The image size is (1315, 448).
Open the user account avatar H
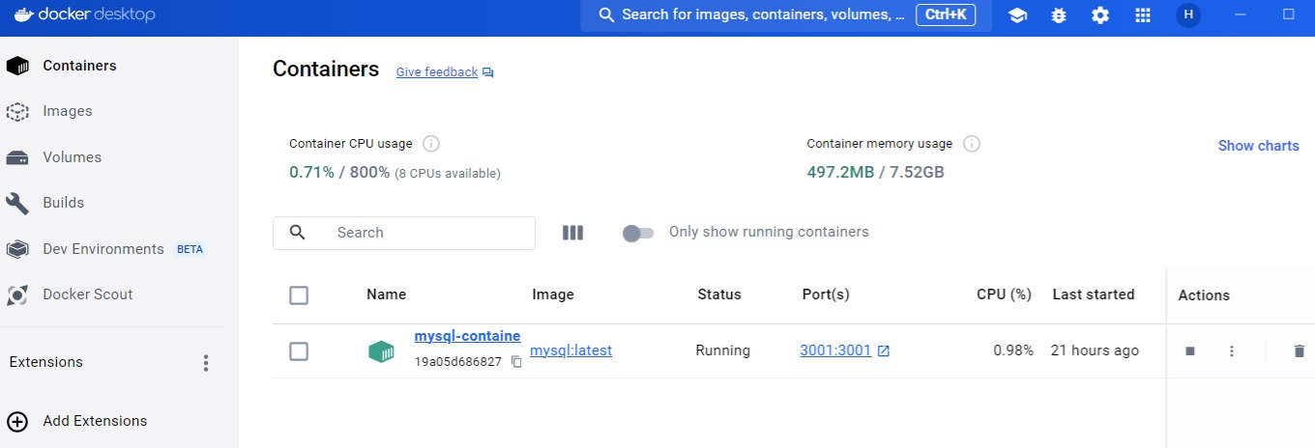point(1188,15)
